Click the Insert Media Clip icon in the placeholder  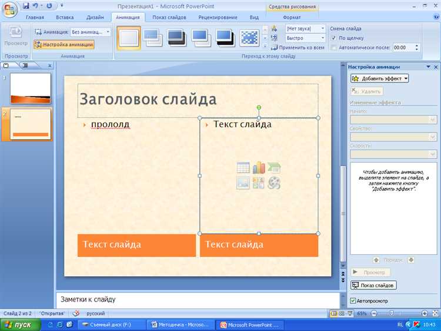tap(274, 183)
